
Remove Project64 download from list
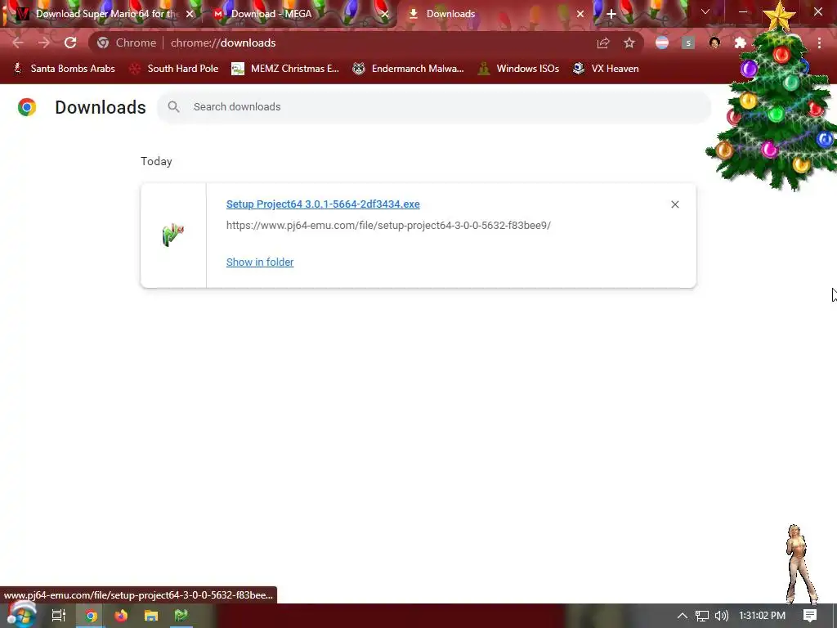click(674, 204)
